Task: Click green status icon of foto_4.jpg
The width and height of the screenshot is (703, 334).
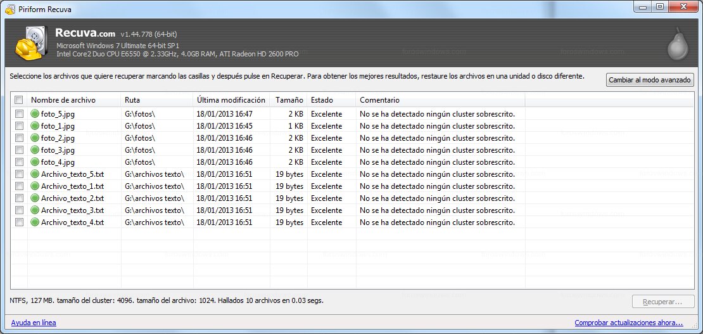Action: pyautogui.click(x=35, y=162)
